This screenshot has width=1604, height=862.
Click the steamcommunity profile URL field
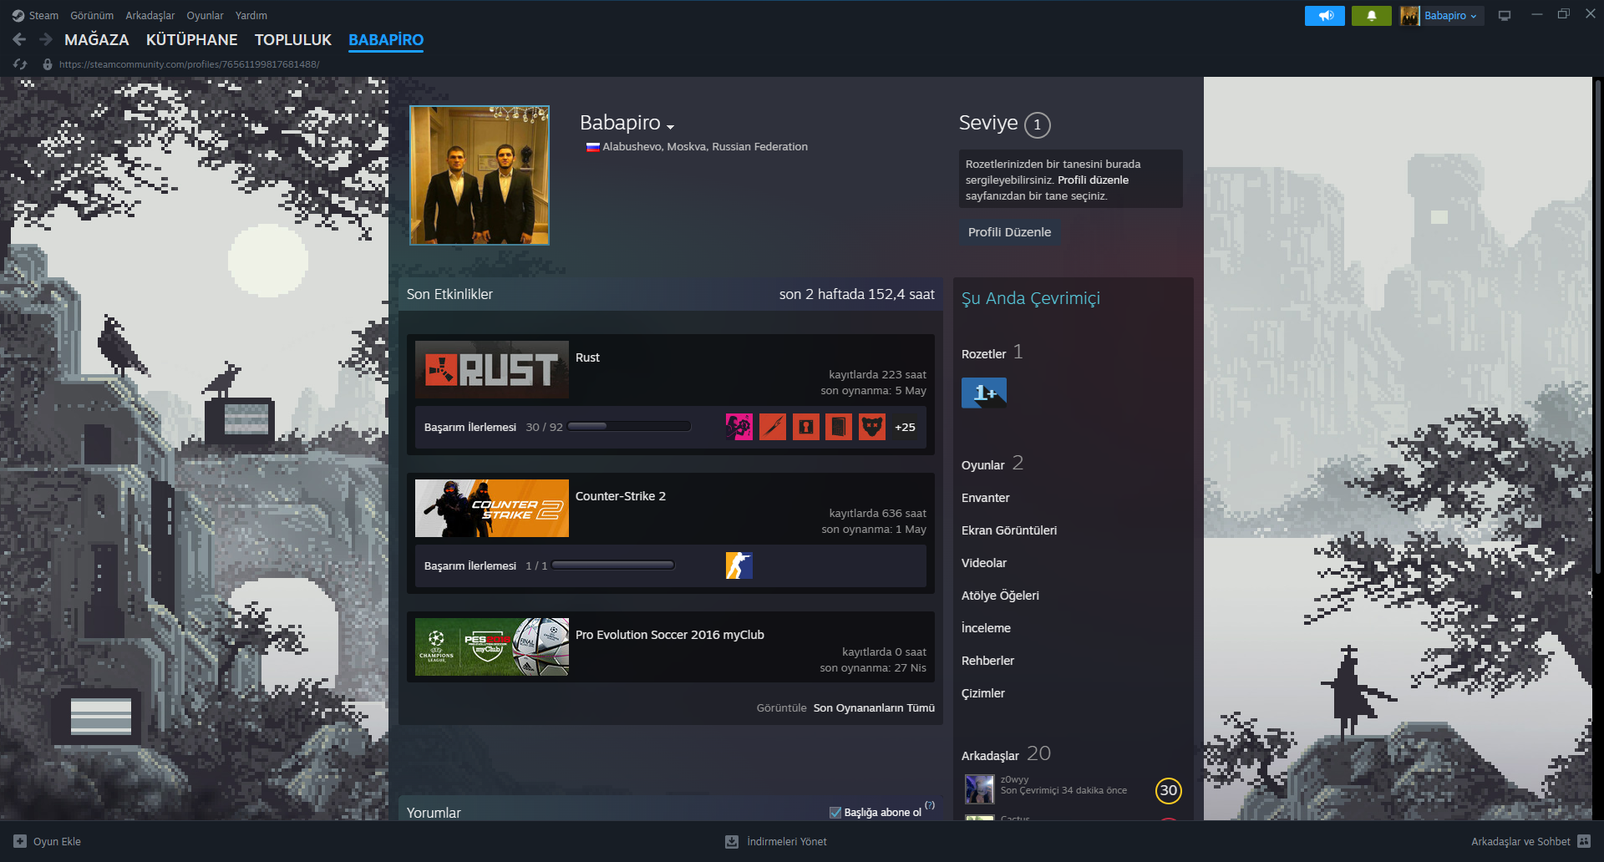coord(190,64)
